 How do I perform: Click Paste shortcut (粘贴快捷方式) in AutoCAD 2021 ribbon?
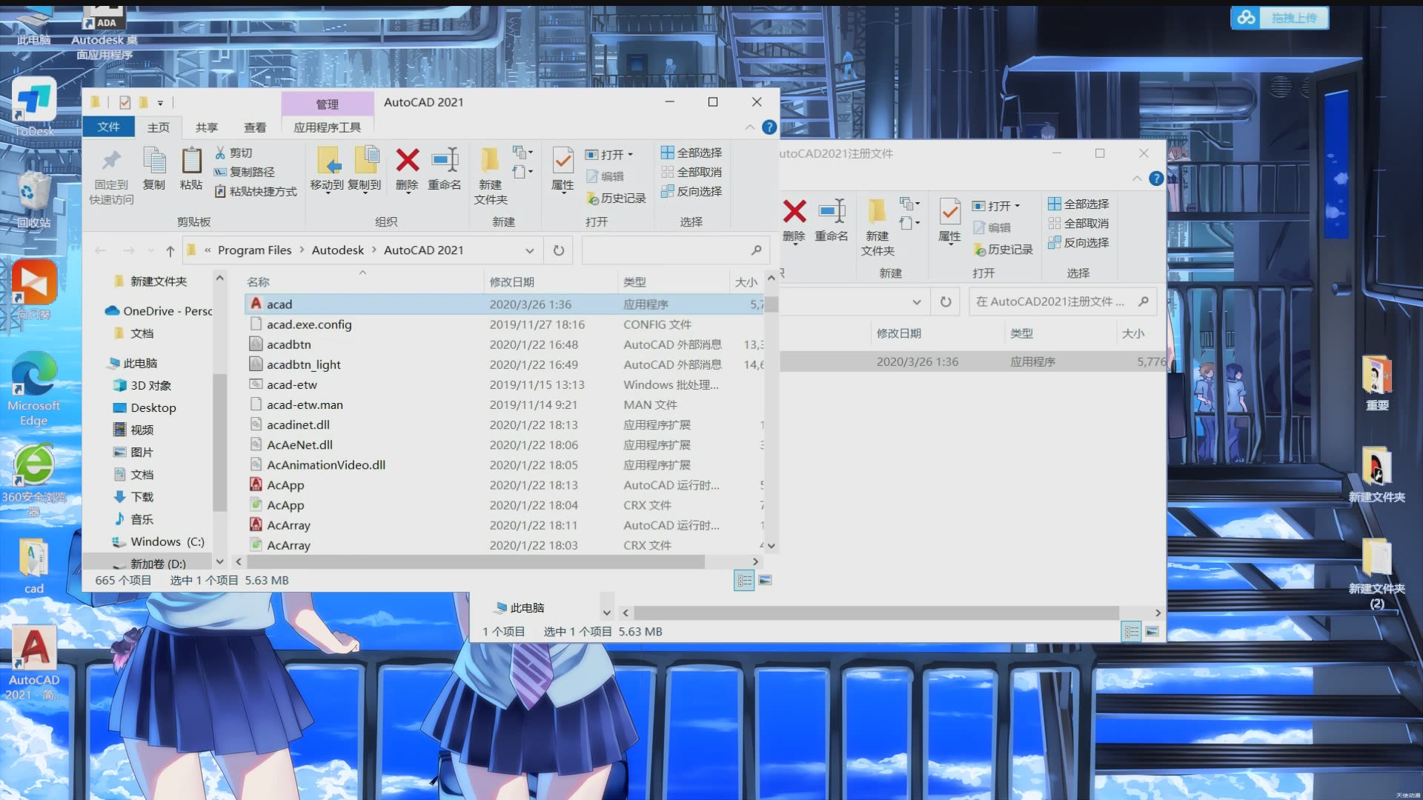(256, 191)
